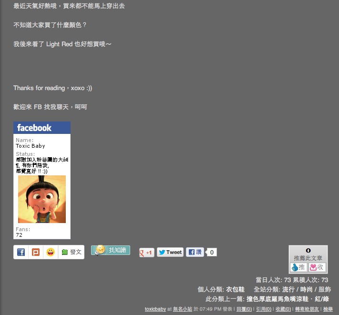Click the Facebook badge status text

(42, 165)
